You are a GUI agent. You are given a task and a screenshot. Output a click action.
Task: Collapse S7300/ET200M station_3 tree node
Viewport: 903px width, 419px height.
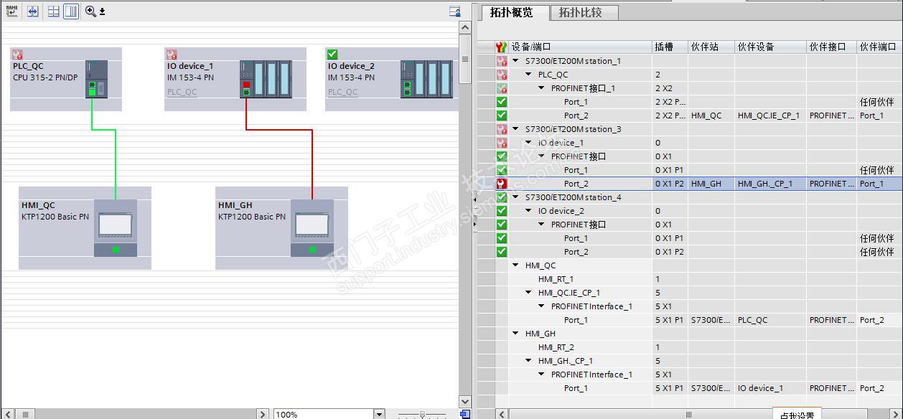(x=515, y=129)
